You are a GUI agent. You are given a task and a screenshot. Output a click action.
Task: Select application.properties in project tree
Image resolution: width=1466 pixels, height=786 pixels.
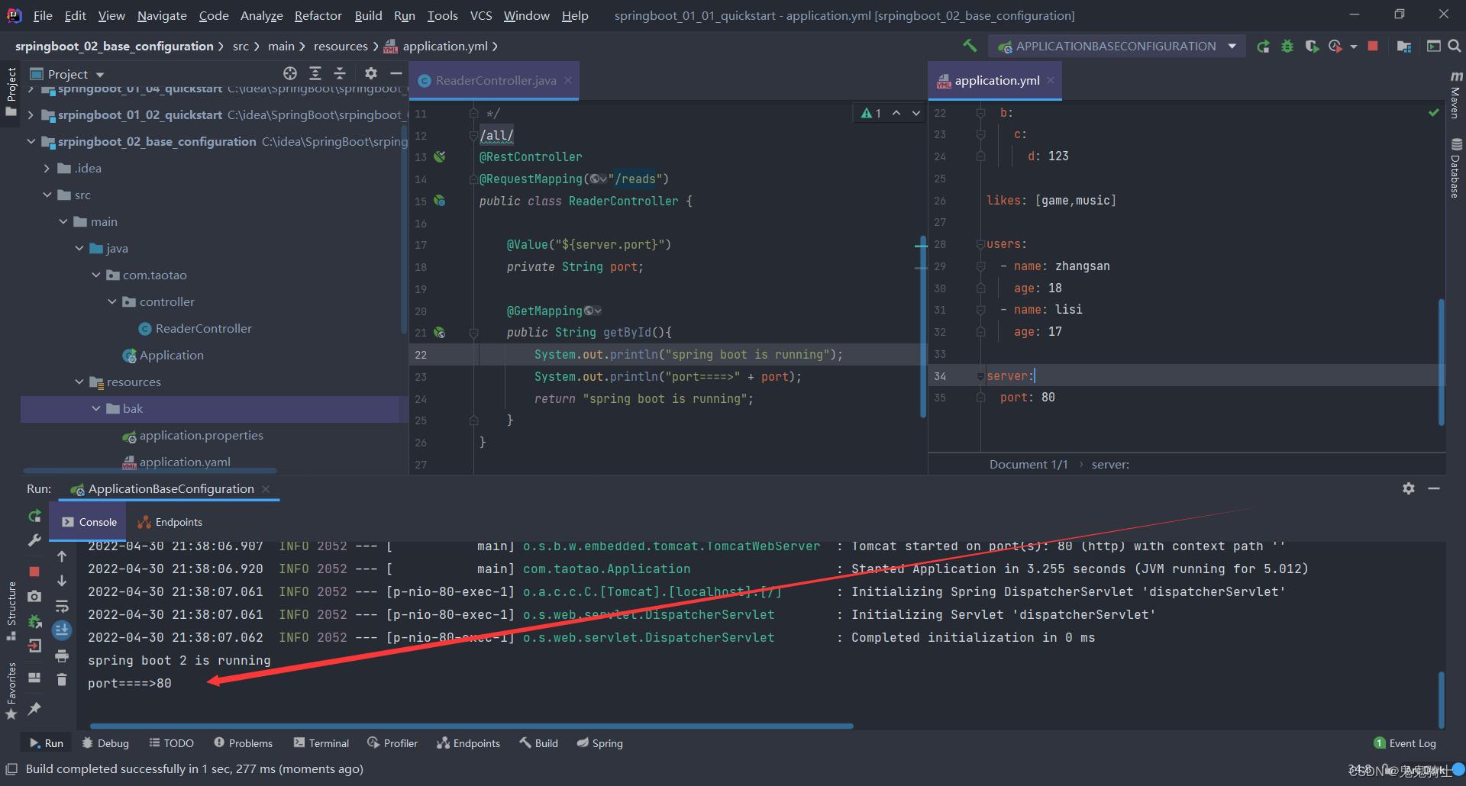click(193, 436)
